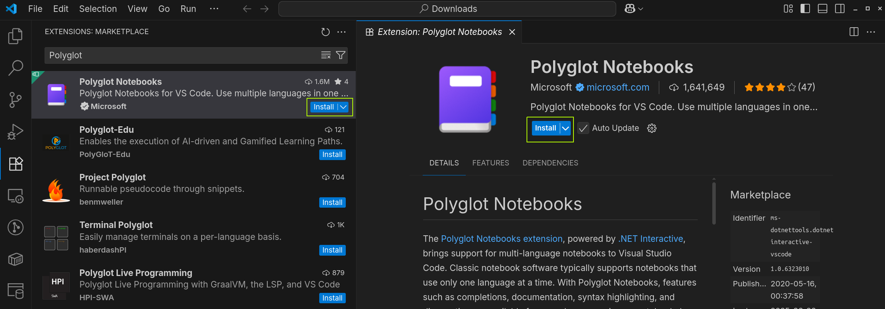The width and height of the screenshot is (885, 309).
Task: Install Polyglot Notebooks from list row
Action: pos(323,107)
